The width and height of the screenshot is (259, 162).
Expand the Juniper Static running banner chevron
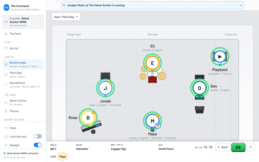point(241,5)
